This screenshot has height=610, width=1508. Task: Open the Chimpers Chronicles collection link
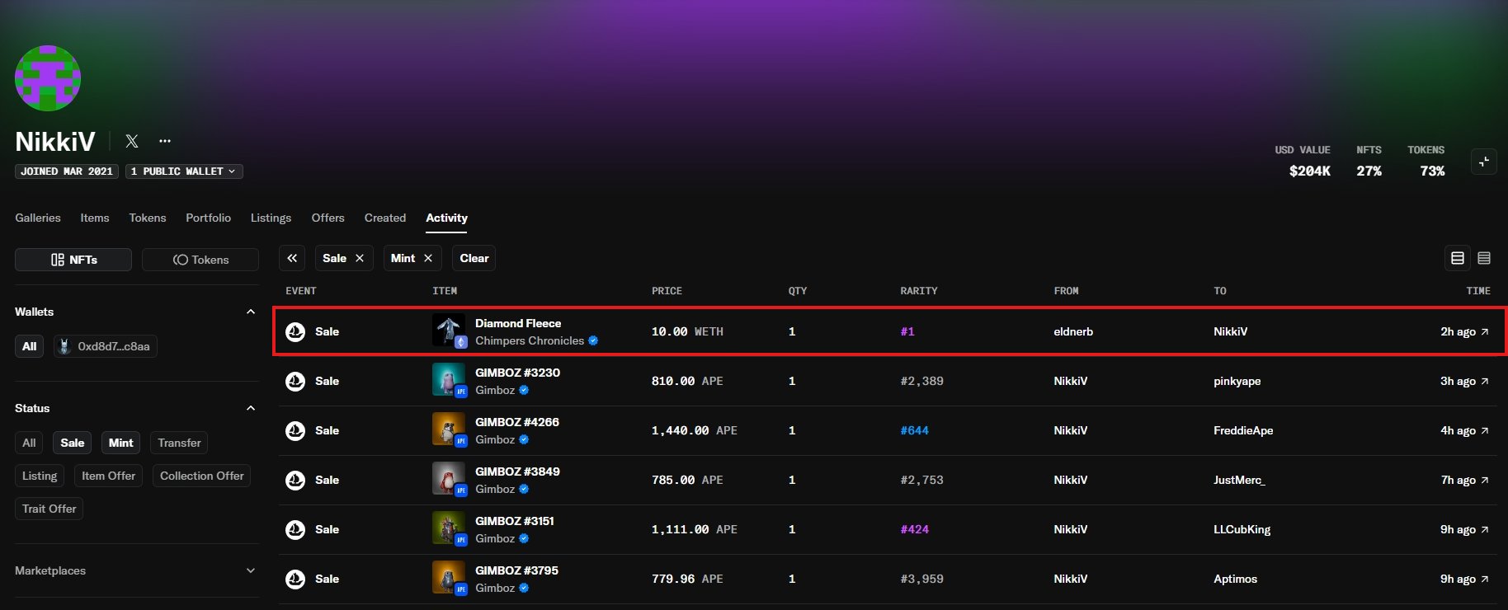[x=530, y=340]
